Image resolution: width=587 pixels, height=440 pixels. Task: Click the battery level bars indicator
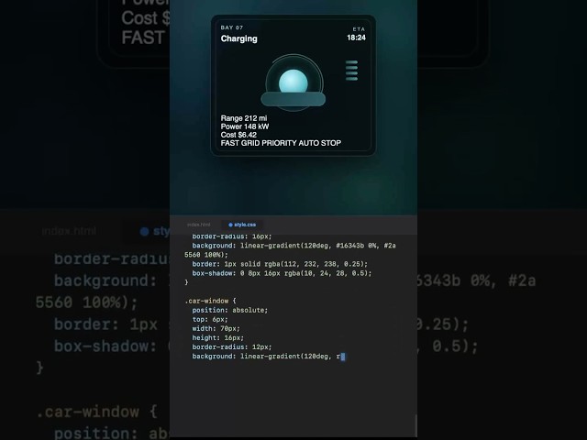click(351, 71)
